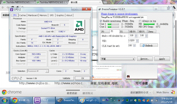Click BrazosTweaker title bar chip icon
The width and height of the screenshot is (177, 104).
[100, 9]
